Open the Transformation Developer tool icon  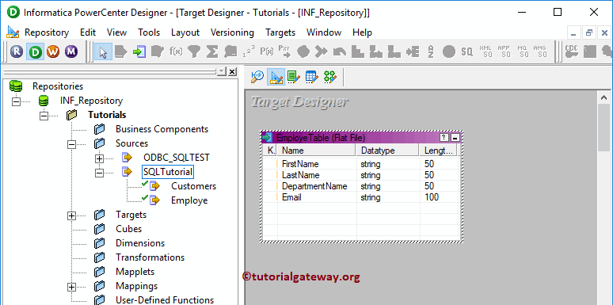click(293, 77)
